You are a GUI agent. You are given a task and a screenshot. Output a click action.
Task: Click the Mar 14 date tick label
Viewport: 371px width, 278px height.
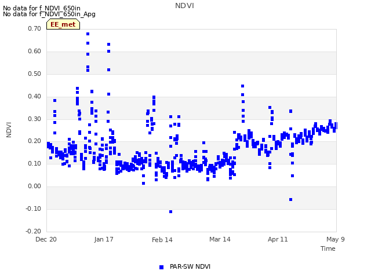pyautogui.click(x=220, y=239)
